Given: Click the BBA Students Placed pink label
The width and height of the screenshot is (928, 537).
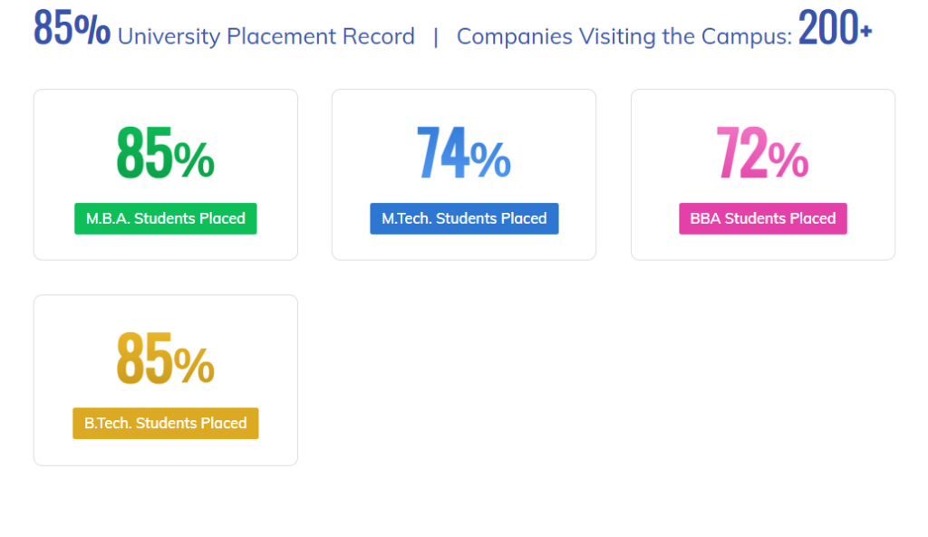Looking at the screenshot, I should [x=763, y=218].
